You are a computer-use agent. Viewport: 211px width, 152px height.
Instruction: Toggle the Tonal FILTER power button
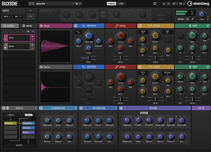tap(140, 26)
